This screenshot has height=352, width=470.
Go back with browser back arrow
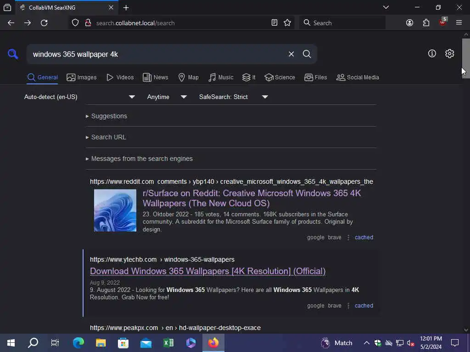(x=11, y=23)
